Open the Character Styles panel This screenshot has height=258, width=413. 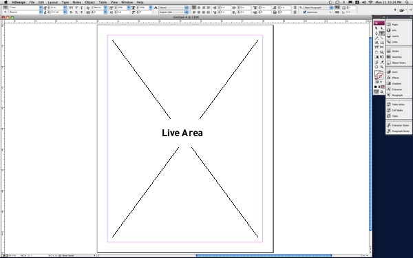click(399, 125)
